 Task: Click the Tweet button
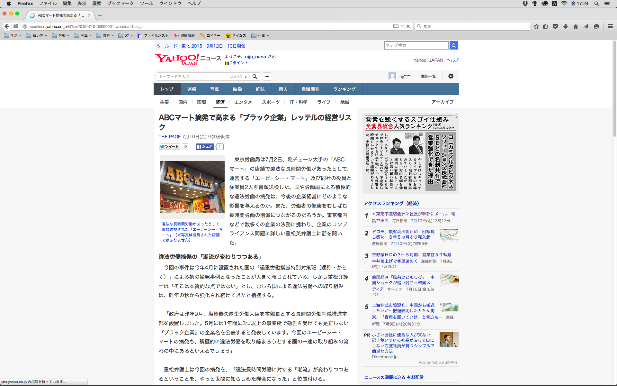(x=170, y=147)
